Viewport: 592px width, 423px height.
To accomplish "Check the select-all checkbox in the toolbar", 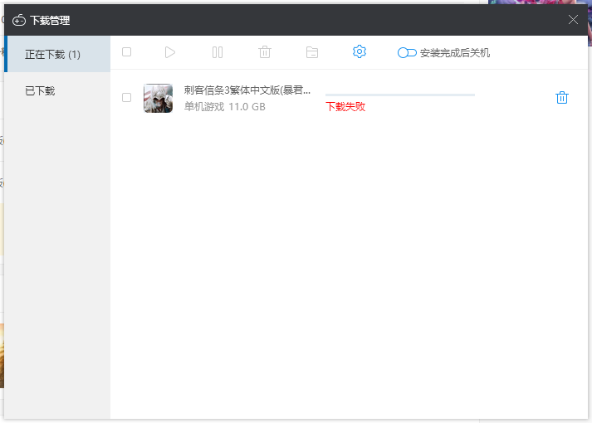I will click(126, 52).
